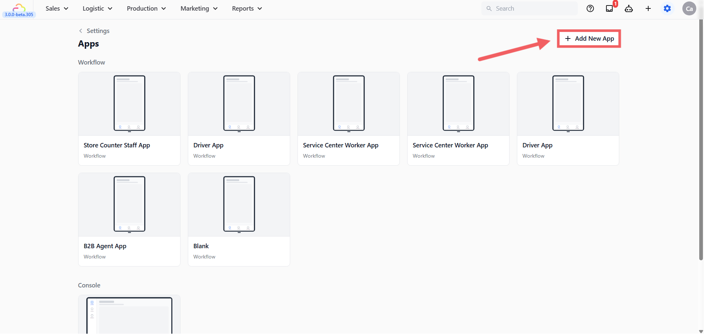Open the app card under the Console heading
The width and height of the screenshot is (704, 334).
(x=129, y=315)
